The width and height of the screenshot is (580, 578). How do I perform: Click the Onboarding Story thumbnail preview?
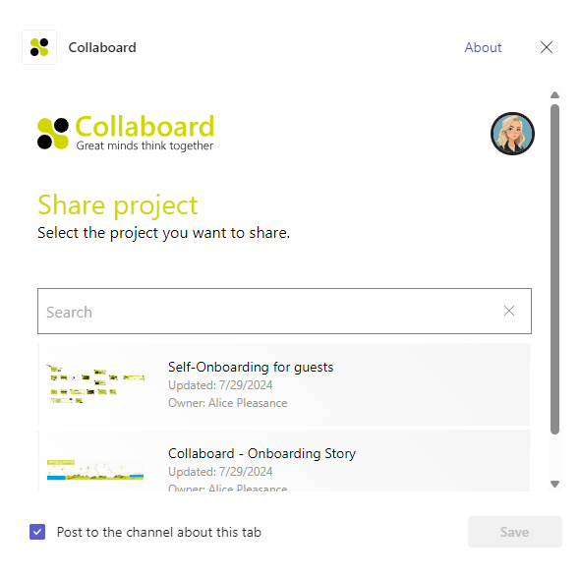click(95, 470)
